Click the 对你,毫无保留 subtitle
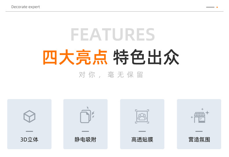Viewport: 229px width, 157px height. [111, 75]
